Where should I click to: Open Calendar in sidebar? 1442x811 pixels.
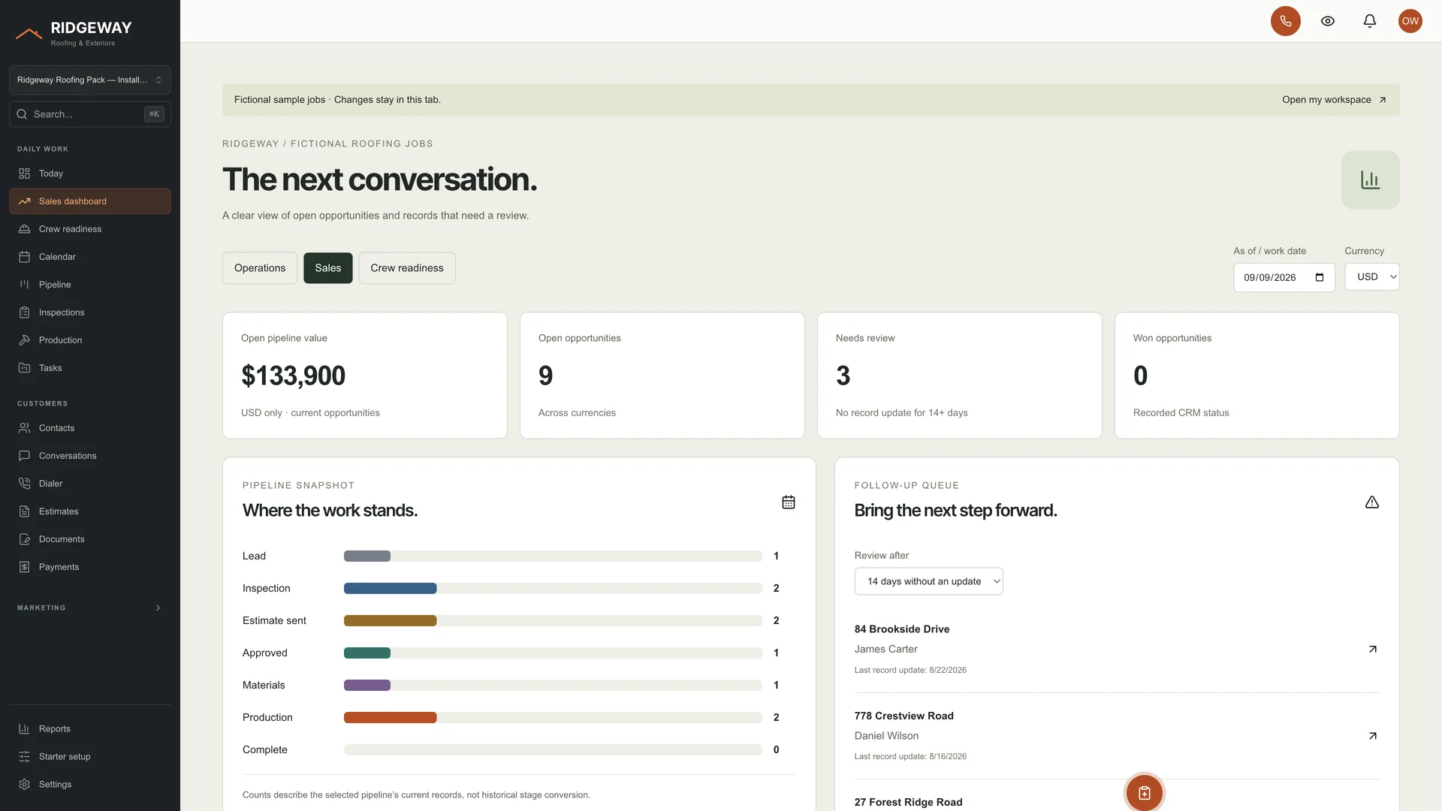[90, 257]
